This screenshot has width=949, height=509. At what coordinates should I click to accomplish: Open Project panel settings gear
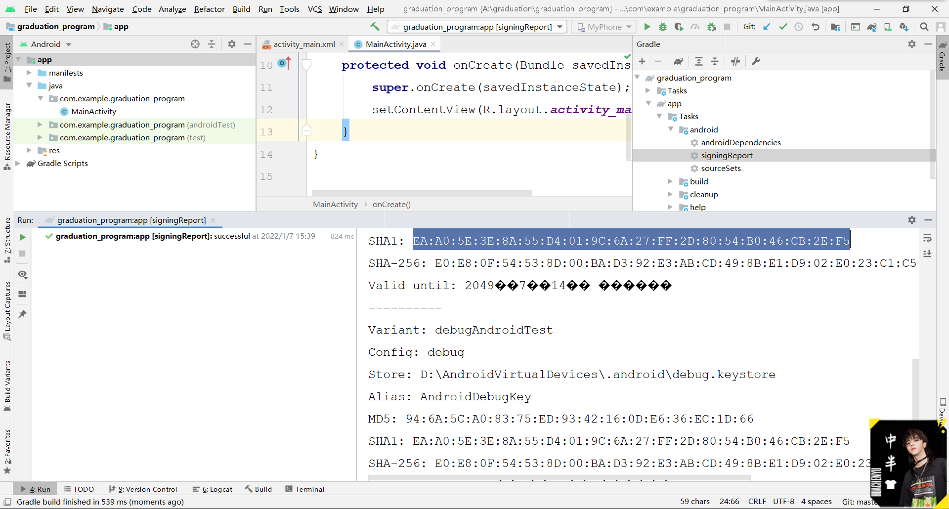tap(232, 44)
